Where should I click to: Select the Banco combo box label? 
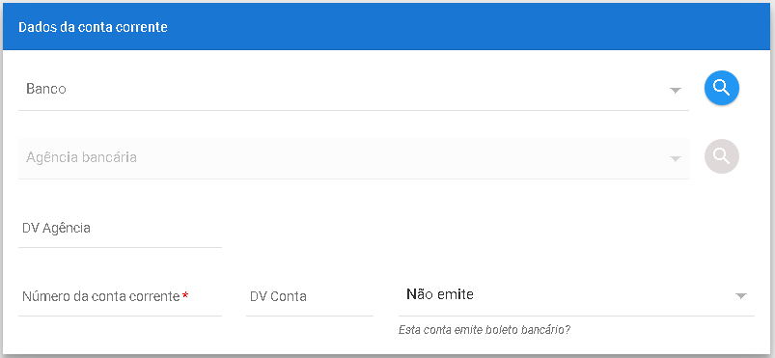[46, 89]
